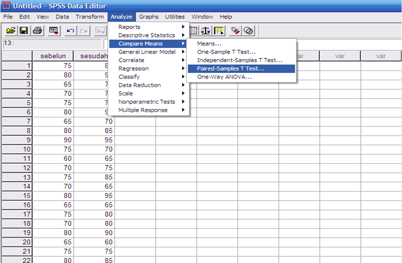The height and width of the screenshot is (263, 402).
Task: Click sebelun cell 70 in row 18
Action: [x=53, y=224]
